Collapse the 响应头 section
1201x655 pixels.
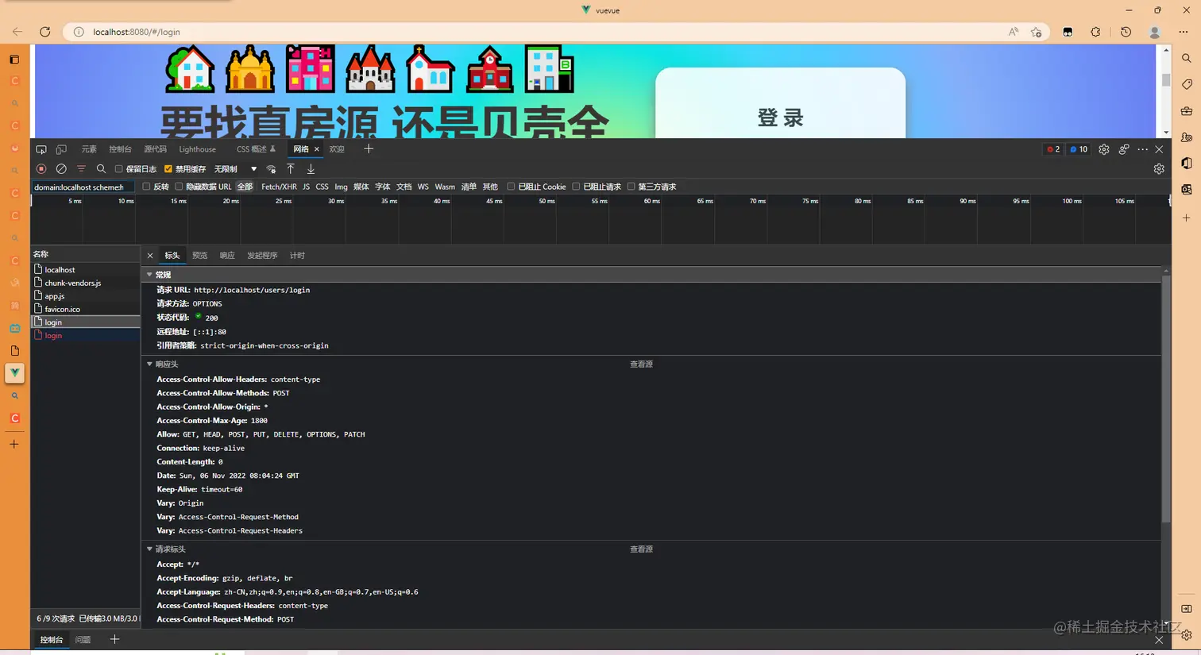click(149, 364)
